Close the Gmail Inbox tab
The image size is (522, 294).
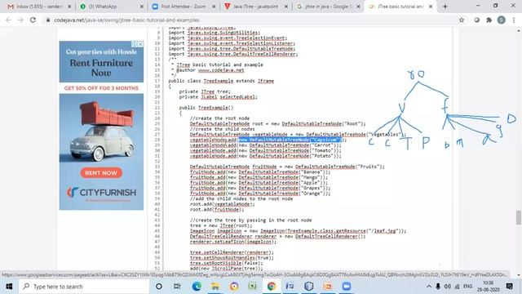(69, 7)
